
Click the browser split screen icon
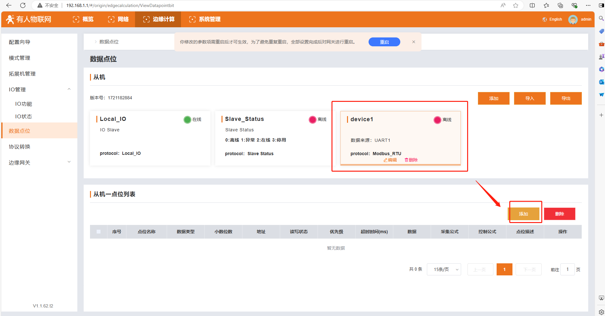(x=532, y=5)
